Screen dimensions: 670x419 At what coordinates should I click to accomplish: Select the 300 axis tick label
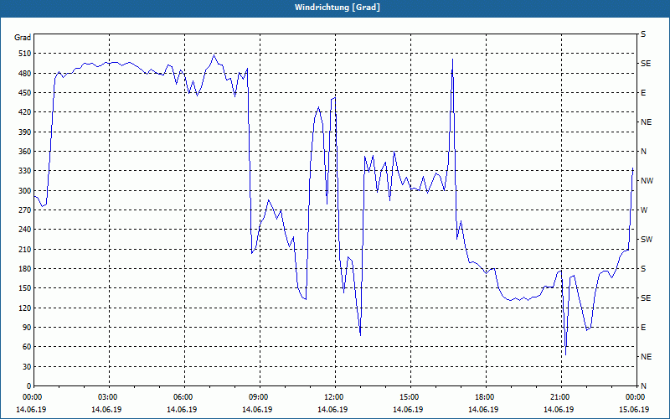point(26,191)
